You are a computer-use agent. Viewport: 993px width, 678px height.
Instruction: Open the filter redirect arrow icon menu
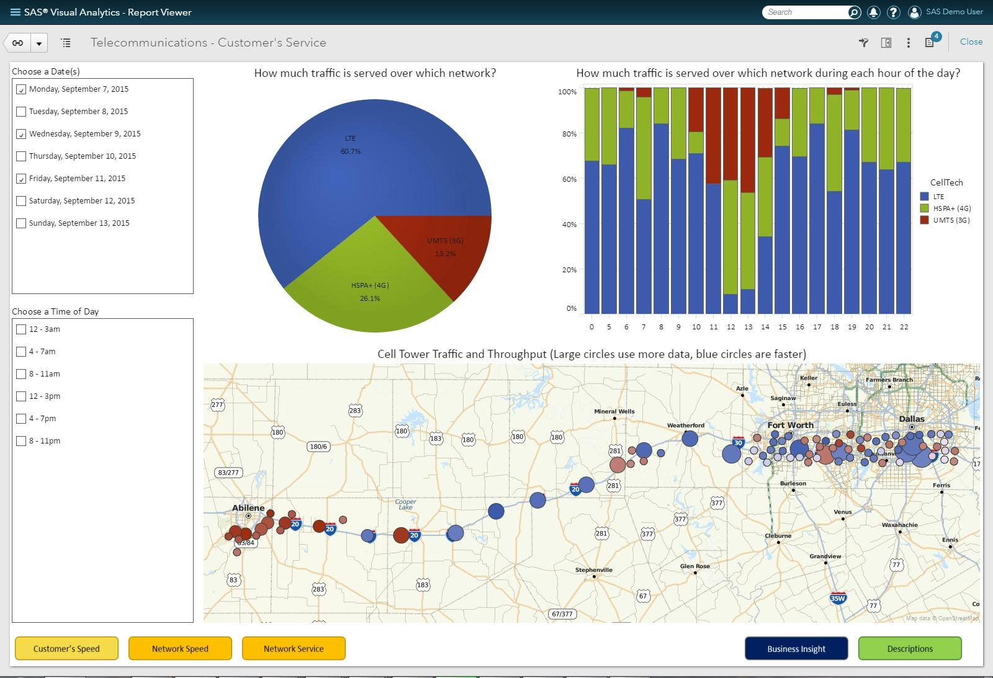(x=863, y=43)
